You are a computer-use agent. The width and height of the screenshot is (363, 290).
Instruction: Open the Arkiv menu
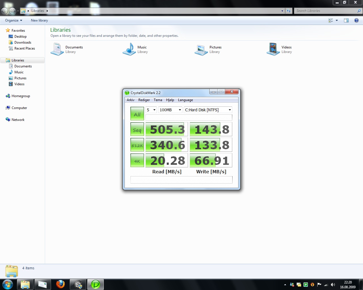coord(130,100)
